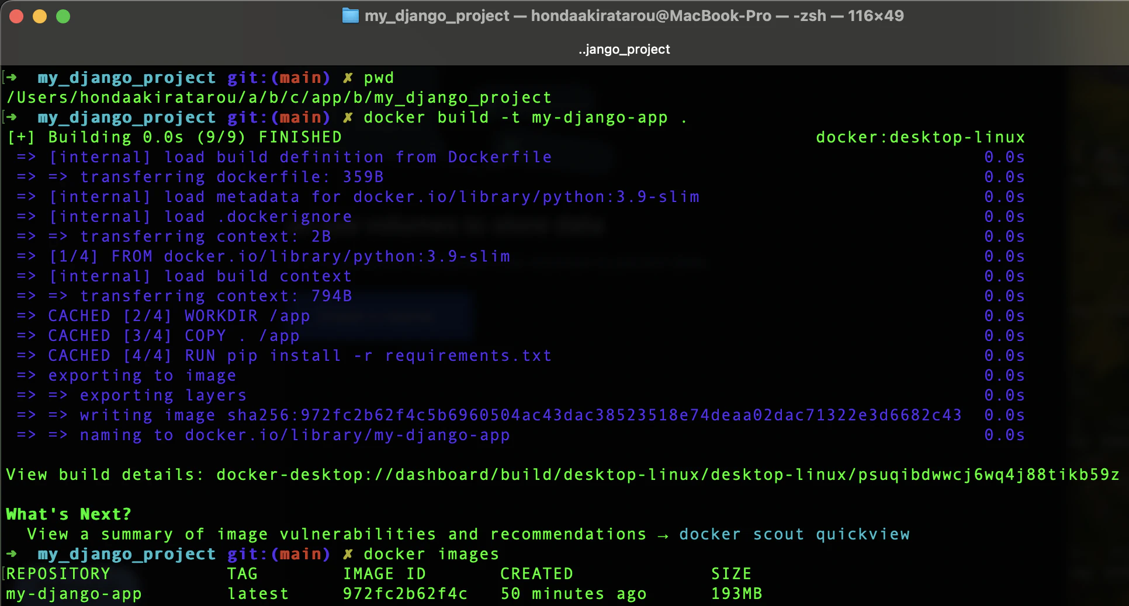The height and width of the screenshot is (606, 1129).
Task: Click the 'latest' tag value
Action: coord(258,594)
